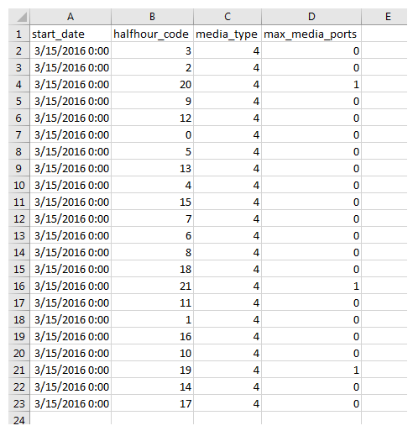Select halfhour_code cell with value 2
Image resolution: width=413 pixels, height=431 pixels.
coord(152,67)
